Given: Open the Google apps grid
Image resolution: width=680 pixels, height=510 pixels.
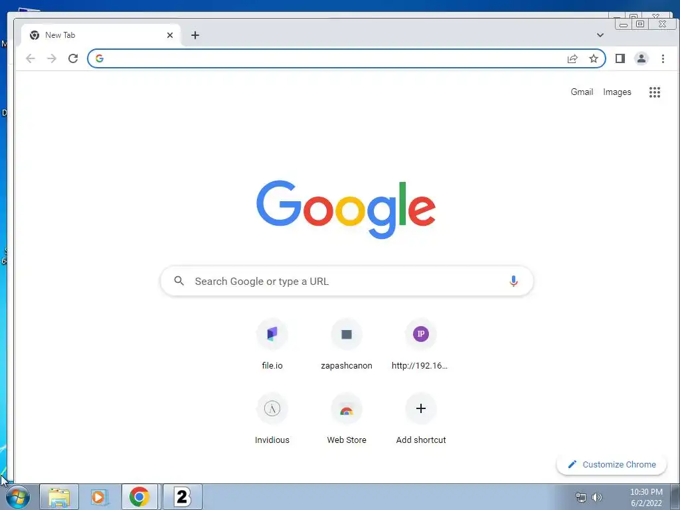Looking at the screenshot, I should [x=654, y=92].
